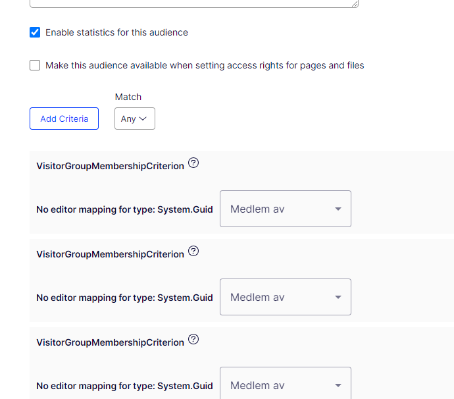
Task: Open help icon for third VisitorGroupMembershipCriterion
Action: tap(193, 340)
